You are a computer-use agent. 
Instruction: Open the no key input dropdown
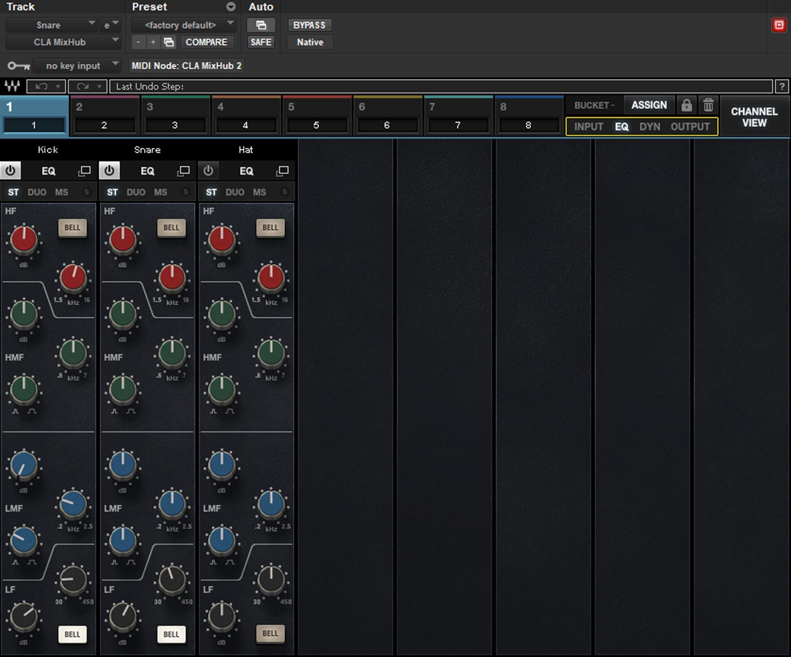click(x=77, y=66)
